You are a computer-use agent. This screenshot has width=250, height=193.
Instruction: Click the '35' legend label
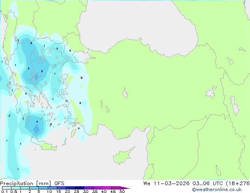click(95, 191)
